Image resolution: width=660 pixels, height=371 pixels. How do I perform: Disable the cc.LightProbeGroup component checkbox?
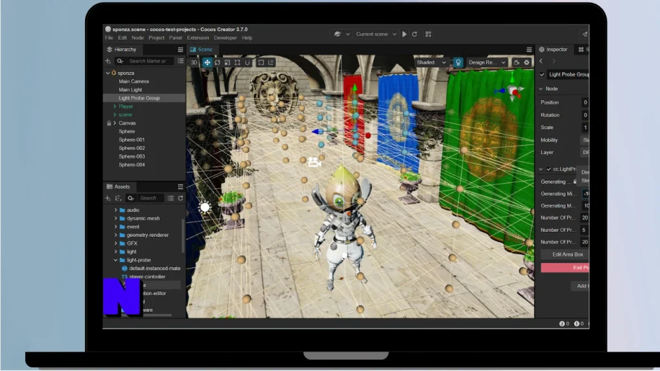(x=548, y=169)
